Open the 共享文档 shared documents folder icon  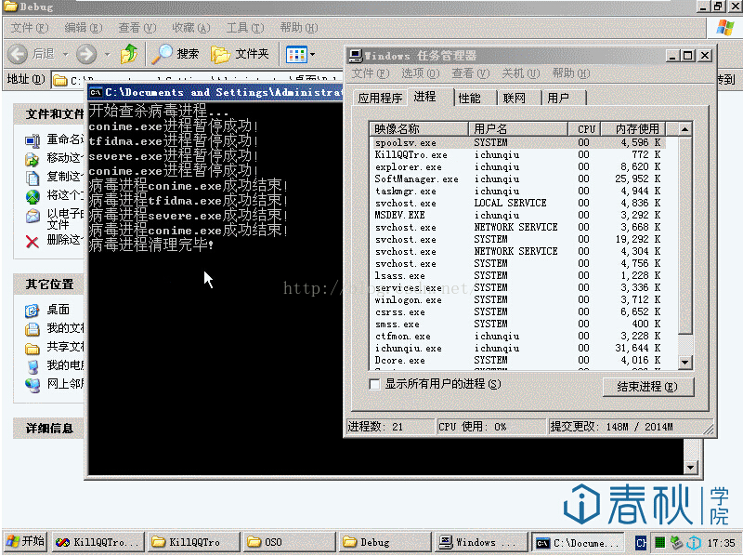coord(32,349)
